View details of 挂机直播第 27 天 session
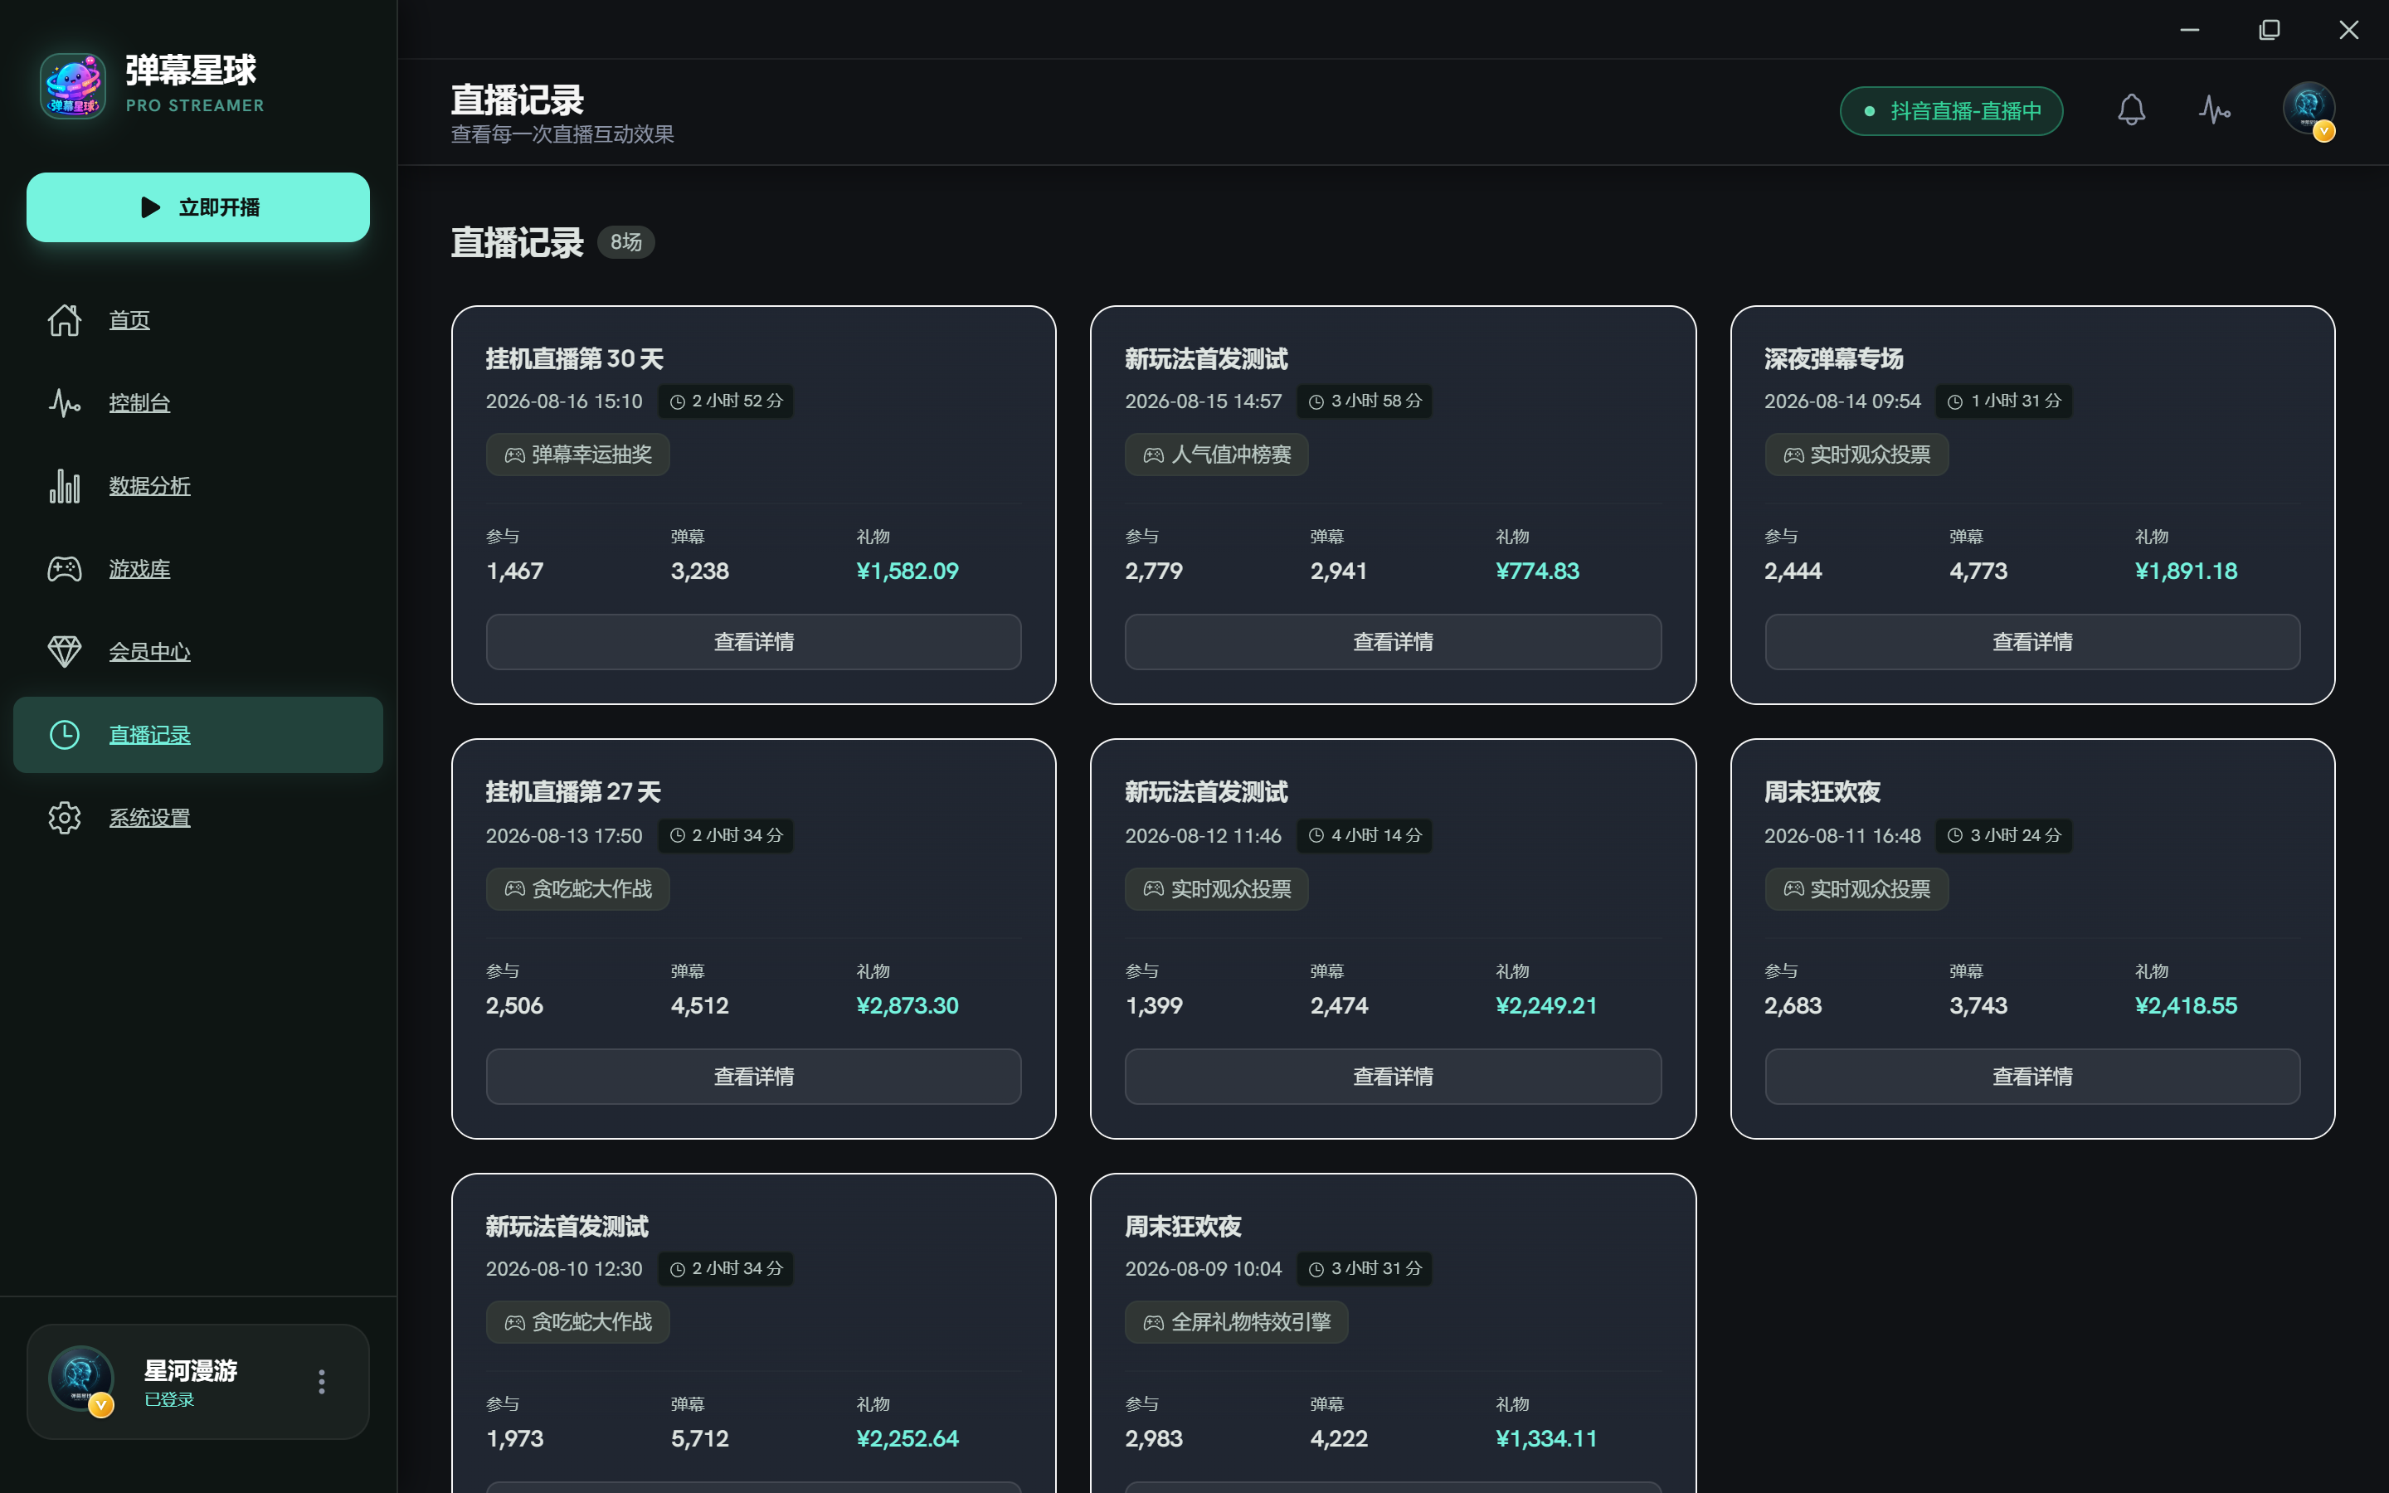 753,1077
